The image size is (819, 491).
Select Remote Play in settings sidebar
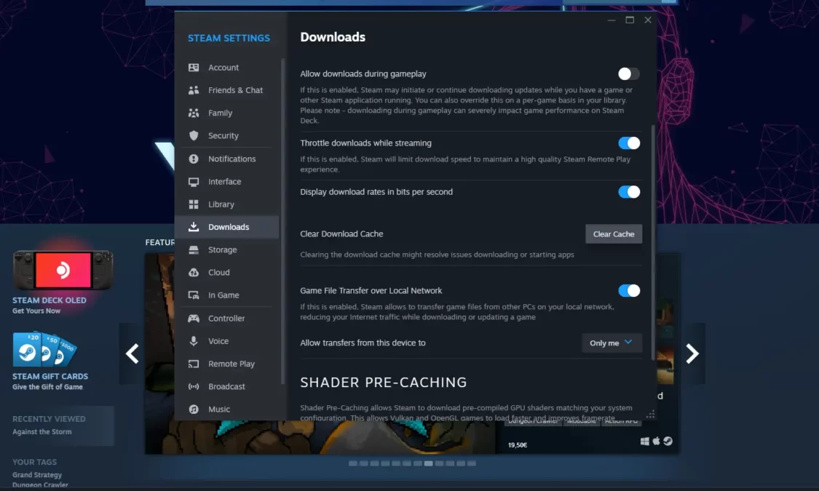[226, 364]
